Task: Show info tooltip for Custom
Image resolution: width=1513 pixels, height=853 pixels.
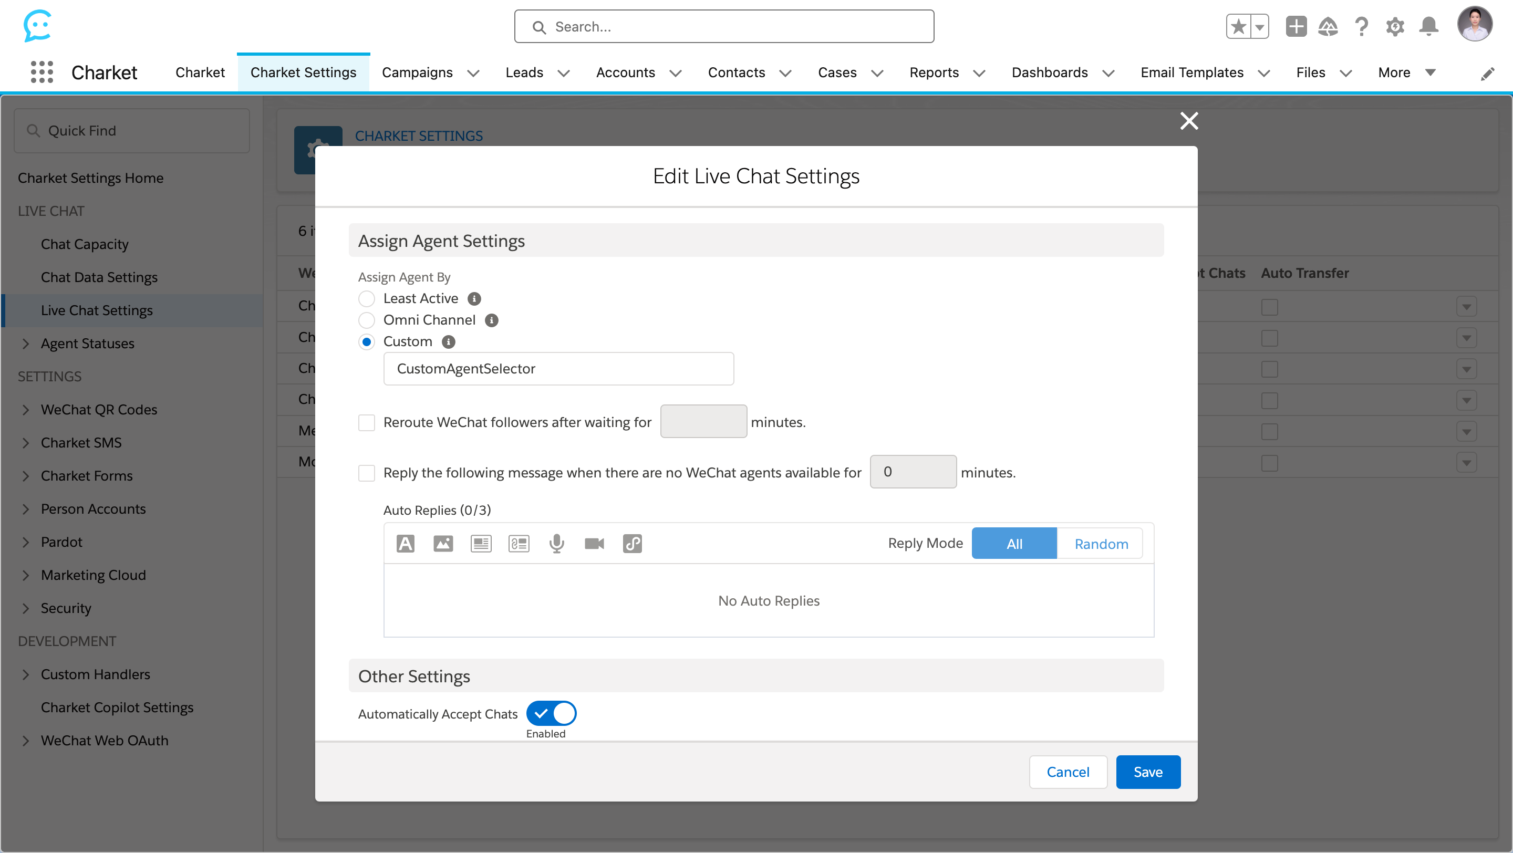Action: coord(448,341)
